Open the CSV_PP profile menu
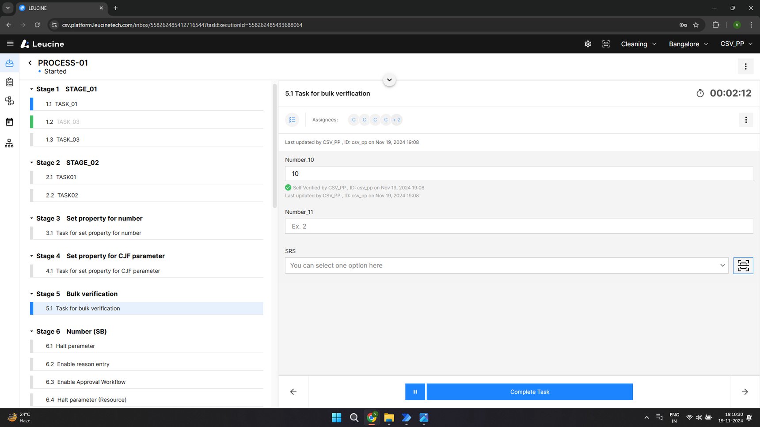 [736, 44]
